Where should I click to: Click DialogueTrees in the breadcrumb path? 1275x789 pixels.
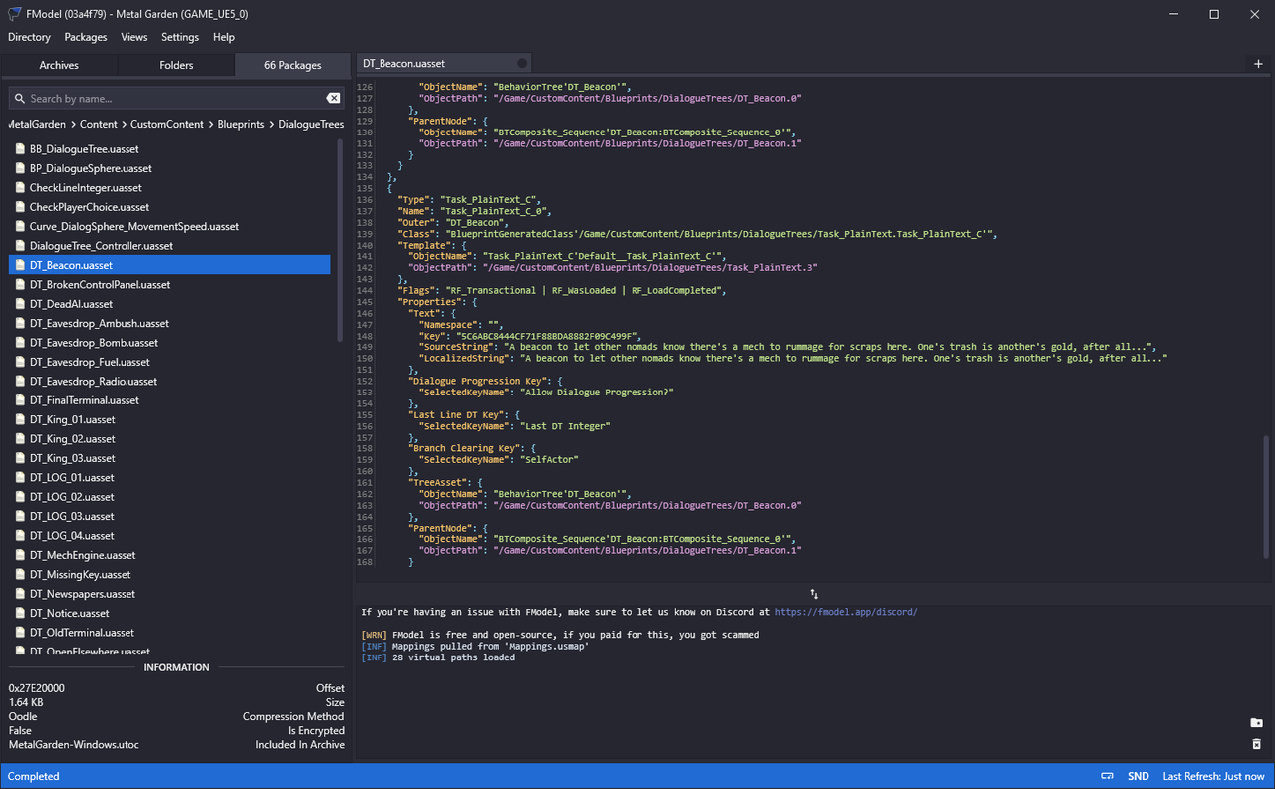pyautogui.click(x=311, y=125)
